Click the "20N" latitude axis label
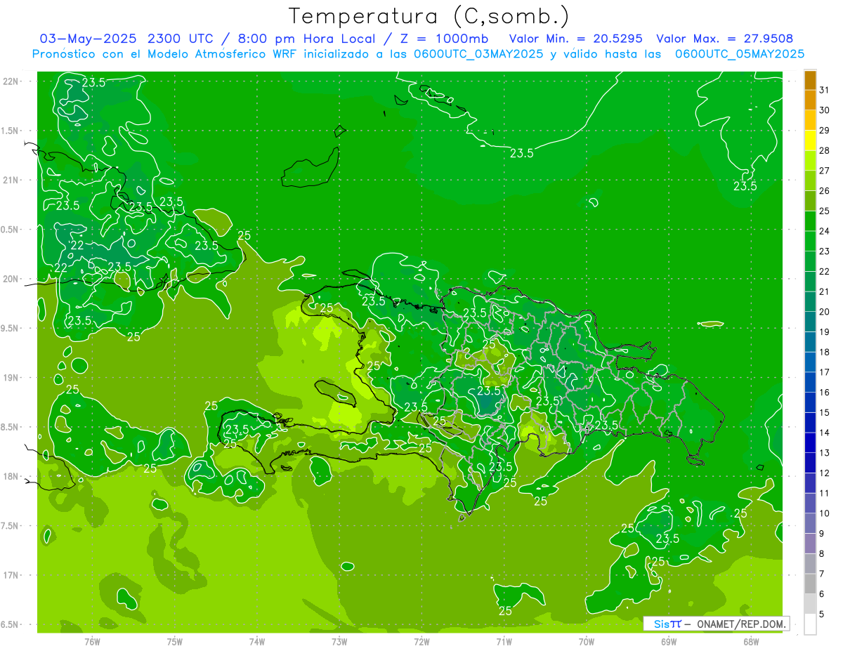Screen dimensions: 843x651 point(11,279)
